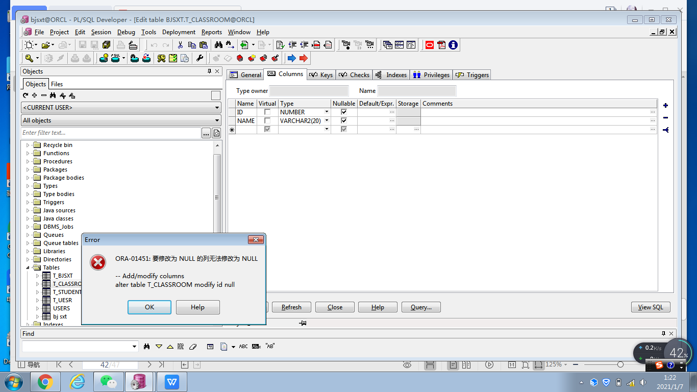697x392 pixels.
Task: Click the red right arrow icon
Action: (x=304, y=58)
